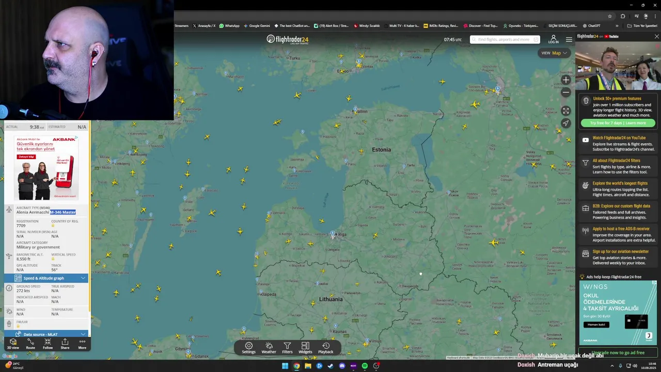Viewport: 661px width, 372px height.
Task: Click the Military or government category text
Action: coord(38,247)
